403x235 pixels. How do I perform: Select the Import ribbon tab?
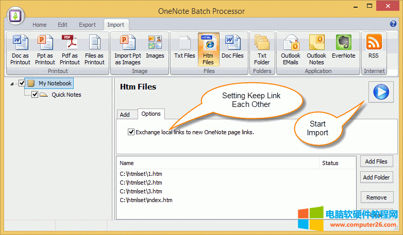pos(115,25)
